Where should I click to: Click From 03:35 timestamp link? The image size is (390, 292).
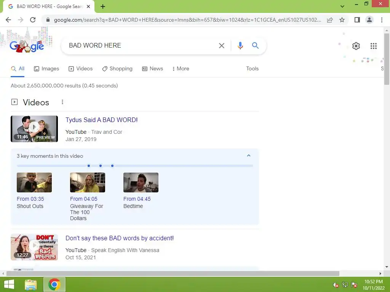[30, 199]
